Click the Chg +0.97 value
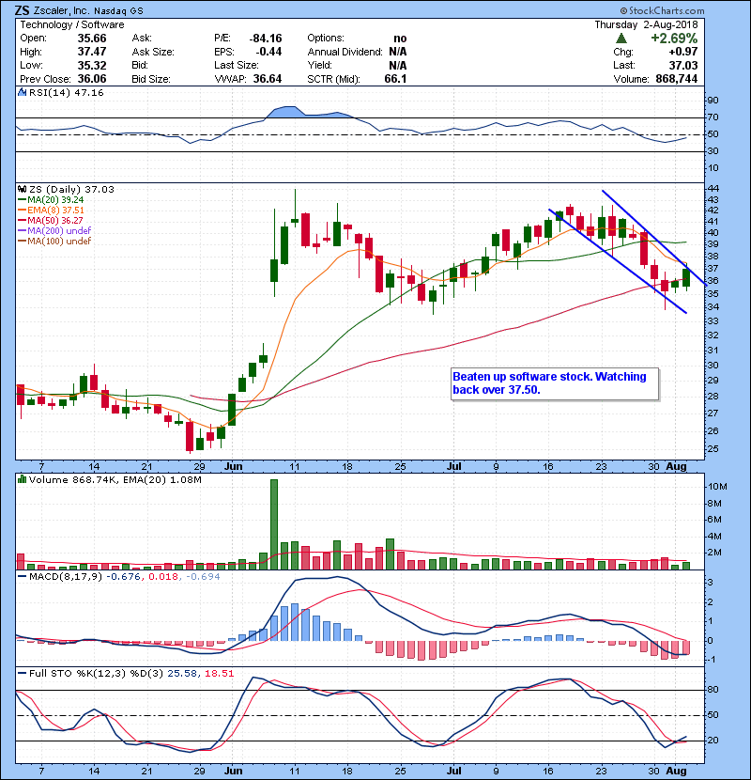The image size is (751, 780). click(x=683, y=52)
